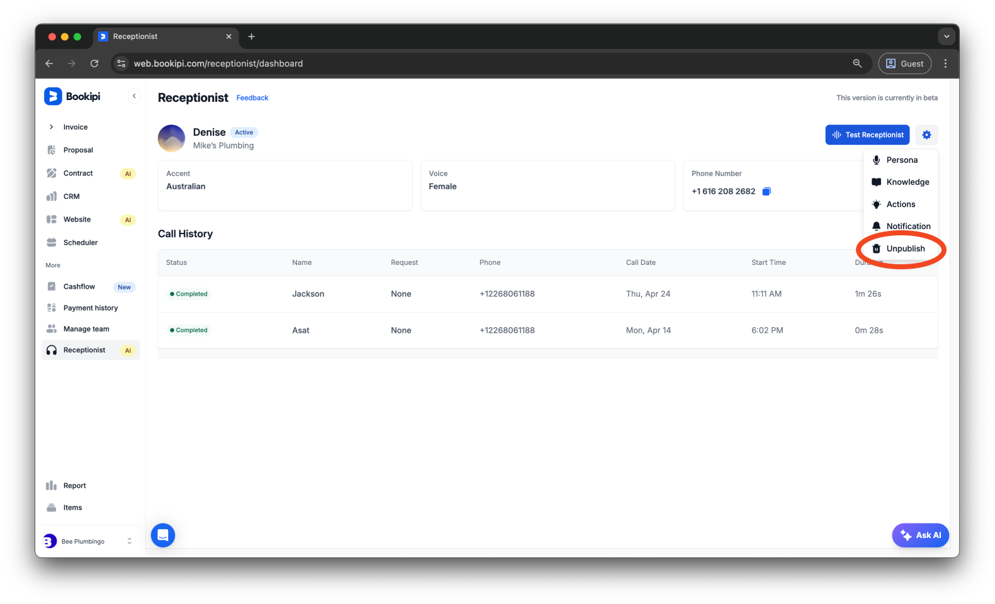Select Knowledge from the settings menu
The image size is (995, 604).
point(901,182)
